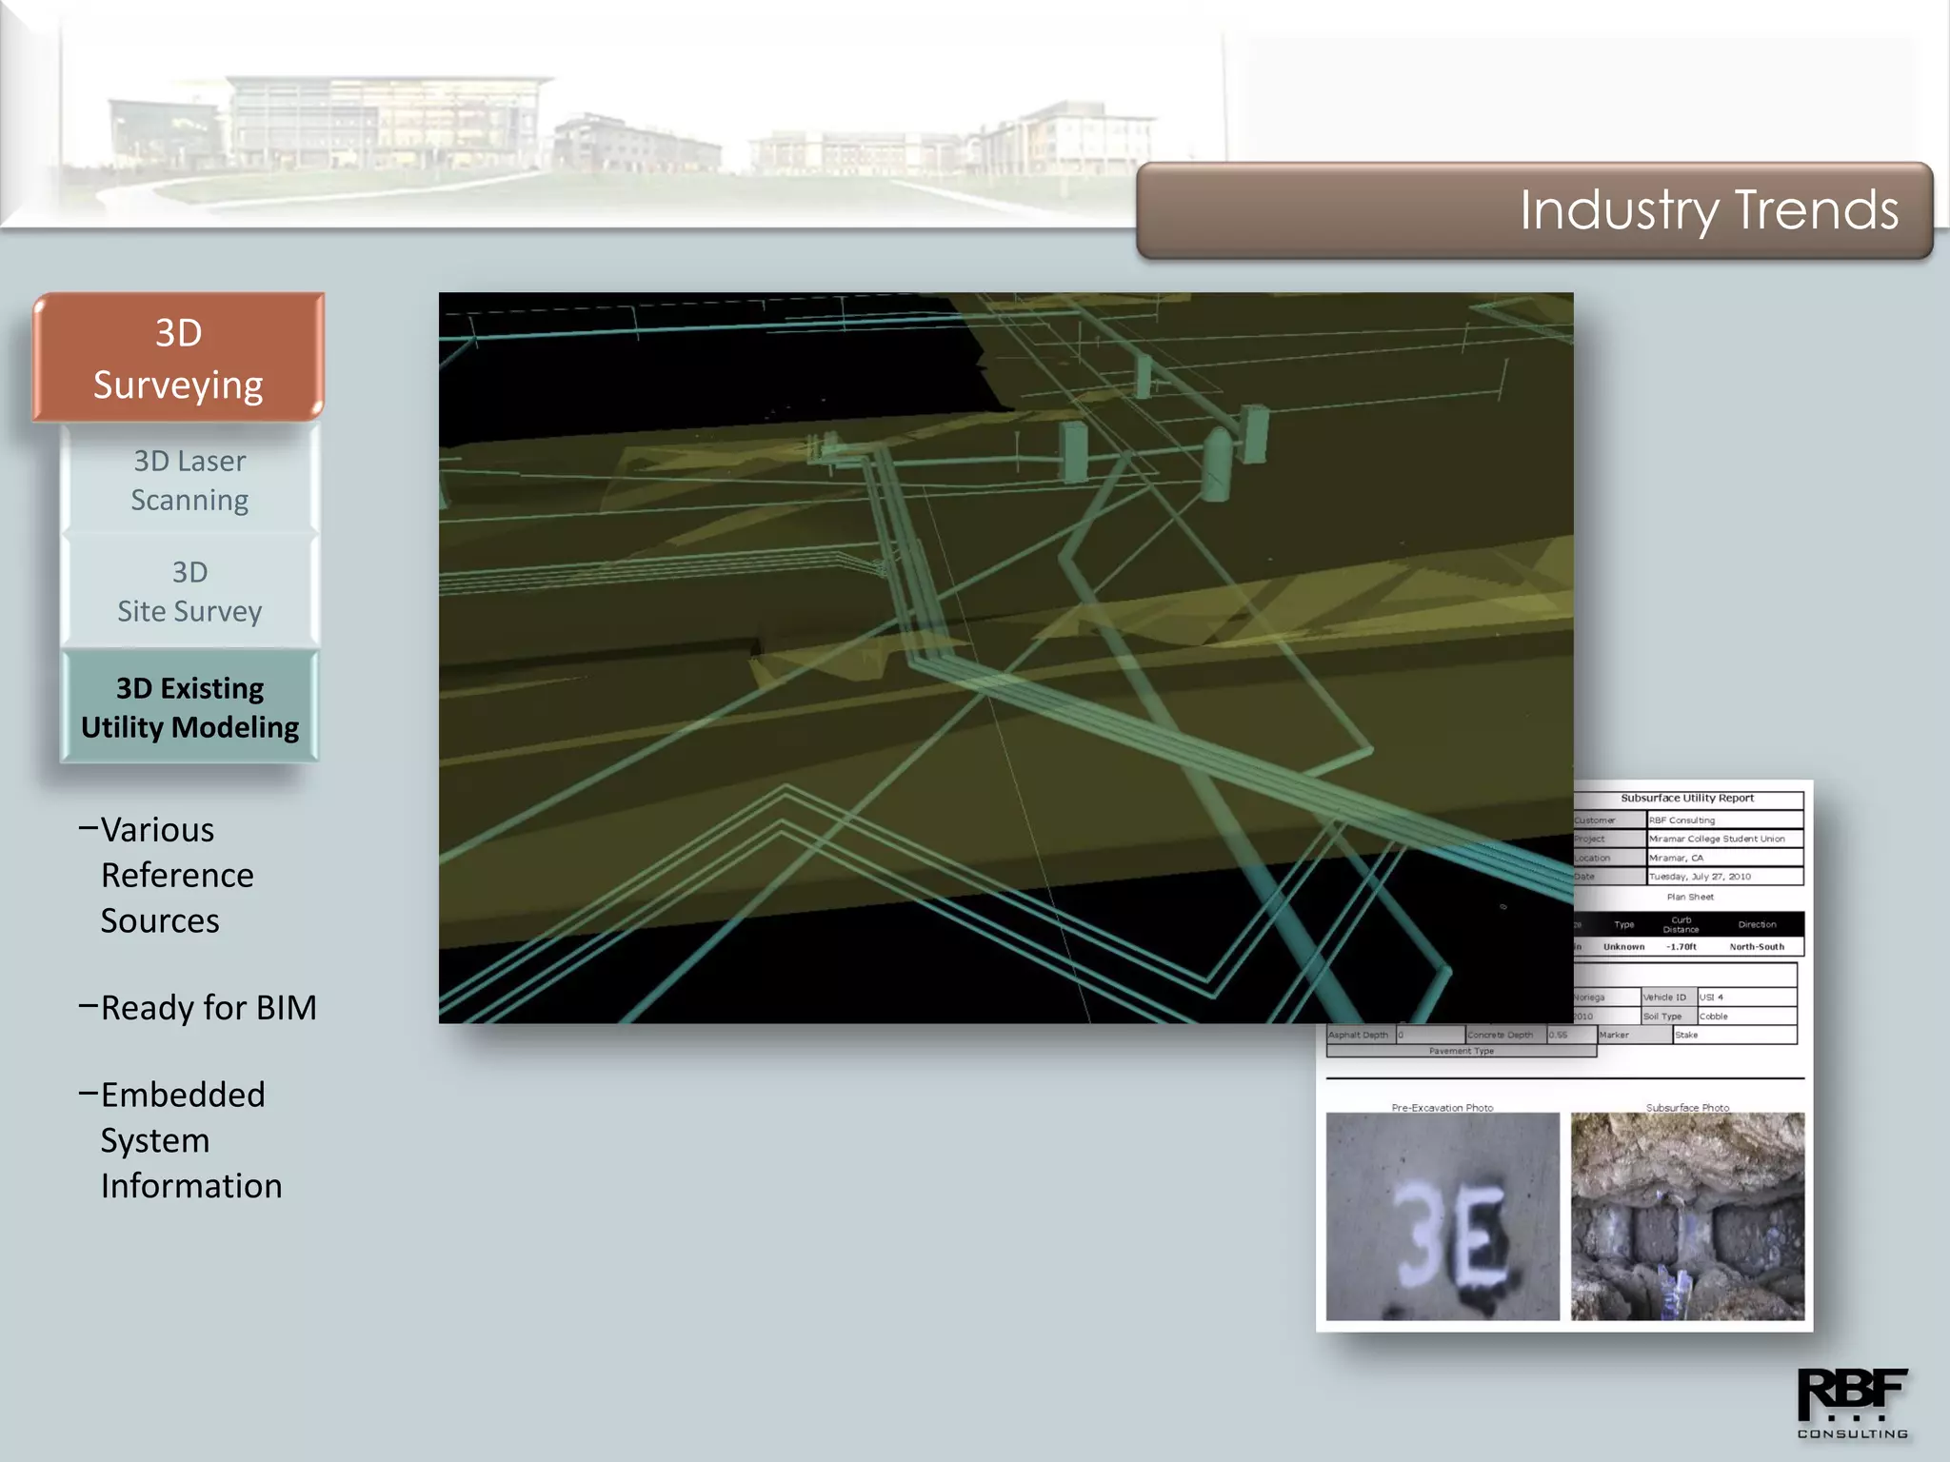This screenshot has height=1462, width=1950.
Task: Click the Direction column header
Action: tap(1757, 924)
